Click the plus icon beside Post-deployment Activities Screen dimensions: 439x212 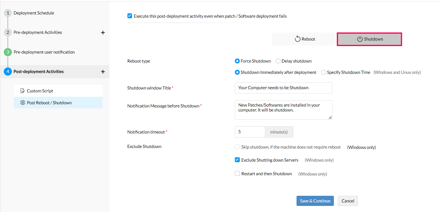[103, 72]
